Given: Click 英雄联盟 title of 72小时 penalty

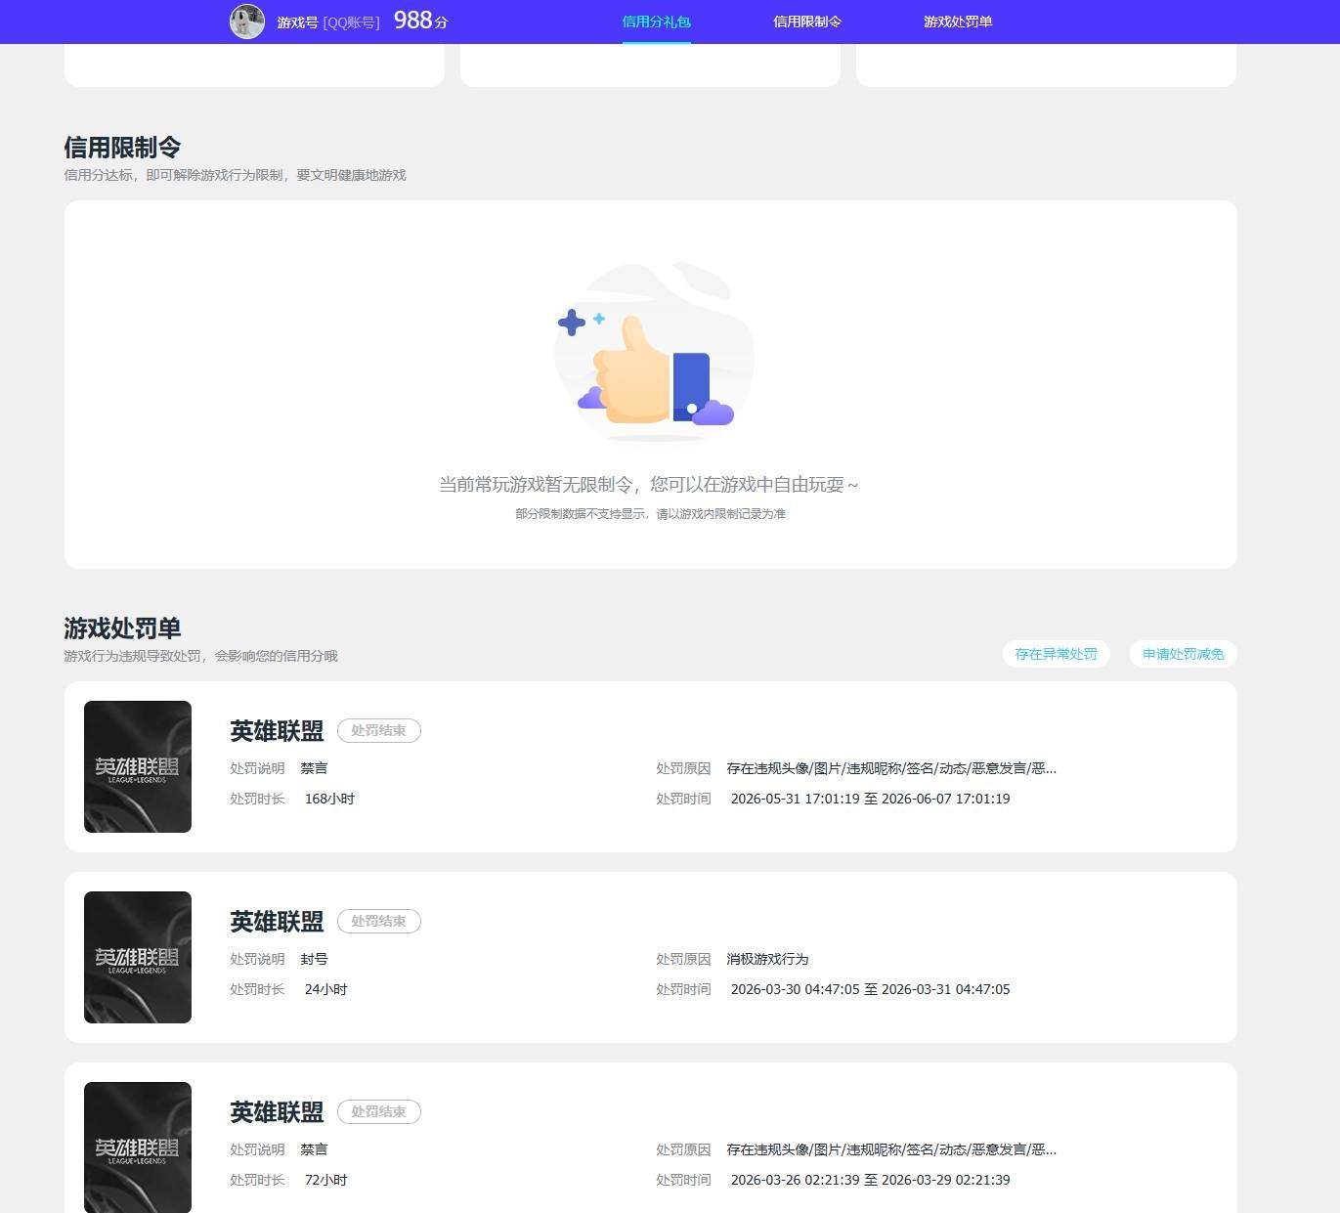Looking at the screenshot, I should click(x=277, y=1112).
